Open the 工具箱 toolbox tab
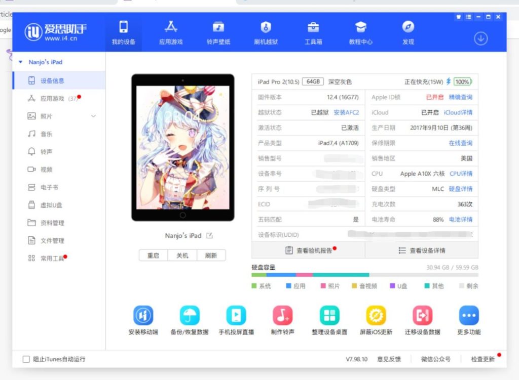Viewport: 519px width, 380px height. pos(313,32)
